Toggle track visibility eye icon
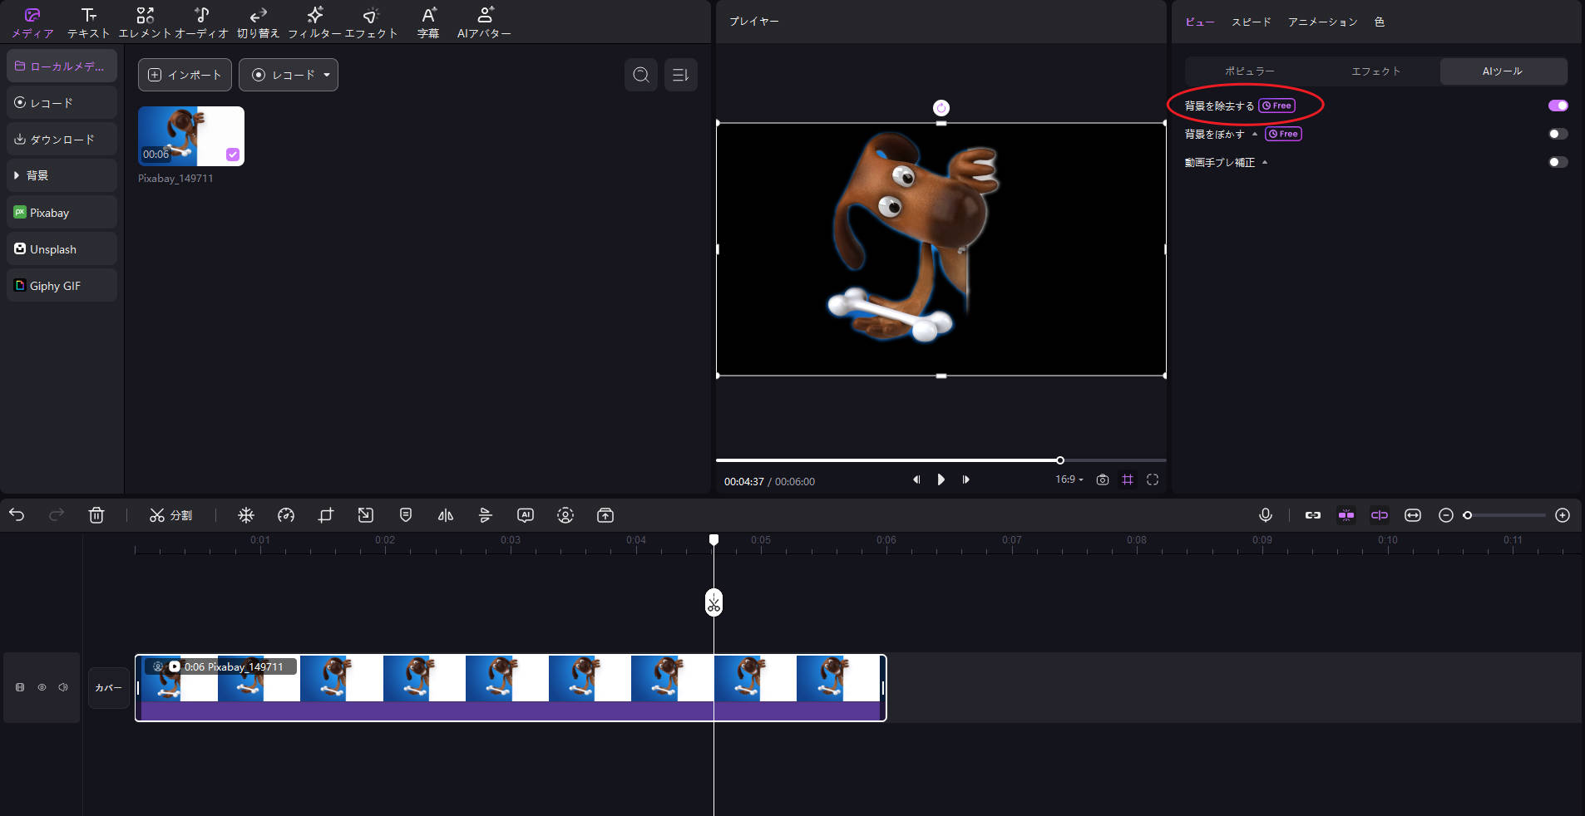 (42, 687)
